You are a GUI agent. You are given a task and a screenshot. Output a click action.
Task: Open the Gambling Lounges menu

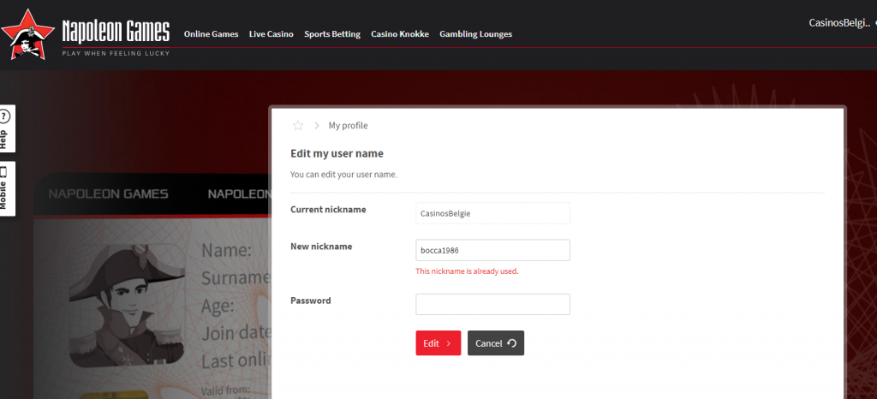(x=476, y=34)
